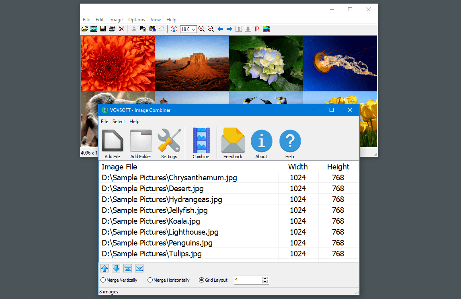This screenshot has height=299, width=461.
Task: Add a folder of images via Add Folder
Action: point(141,140)
